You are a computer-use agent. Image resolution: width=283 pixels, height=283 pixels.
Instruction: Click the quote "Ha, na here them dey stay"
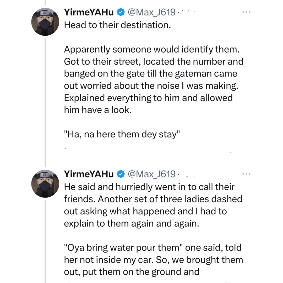pos(122,134)
